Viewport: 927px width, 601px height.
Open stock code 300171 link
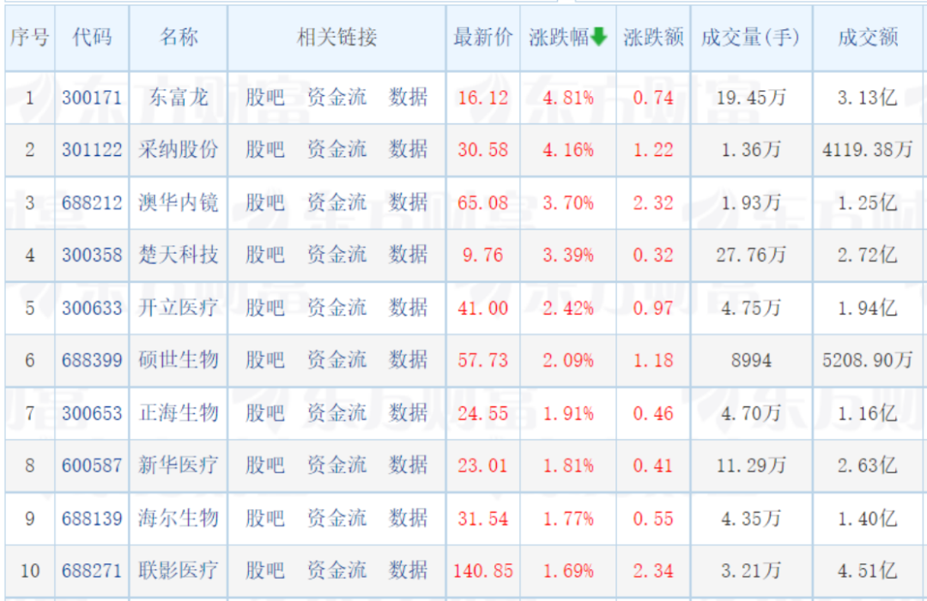click(92, 98)
